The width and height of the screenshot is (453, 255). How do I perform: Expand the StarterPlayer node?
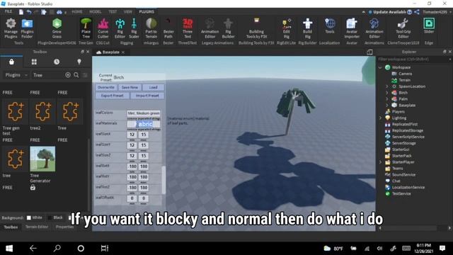point(380,162)
